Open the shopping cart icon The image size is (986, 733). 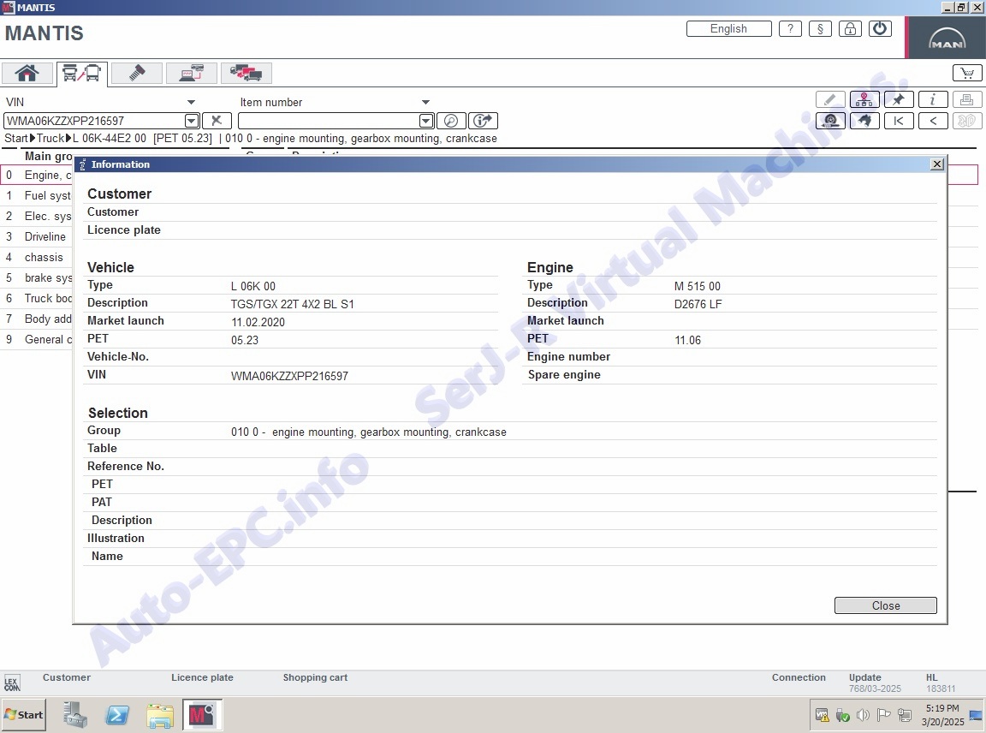pyautogui.click(x=967, y=73)
